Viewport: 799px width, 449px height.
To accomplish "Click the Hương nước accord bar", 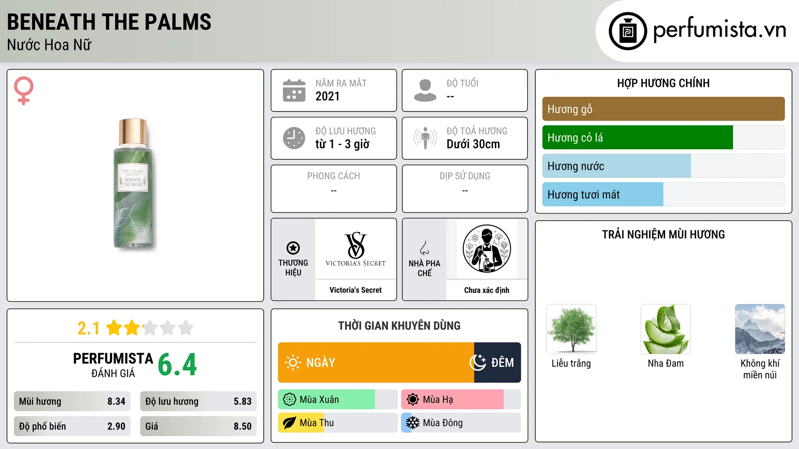I will (x=663, y=166).
